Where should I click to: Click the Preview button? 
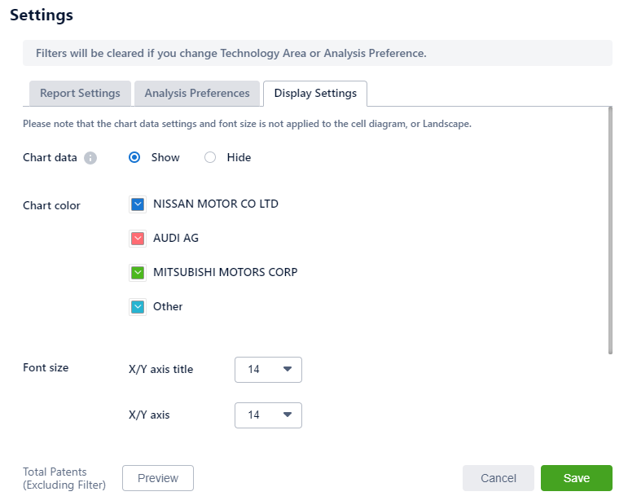pyautogui.click(x=158, y=478)
